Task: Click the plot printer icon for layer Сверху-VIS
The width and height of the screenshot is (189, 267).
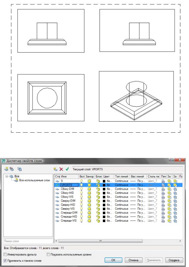Action: [163, 209]
